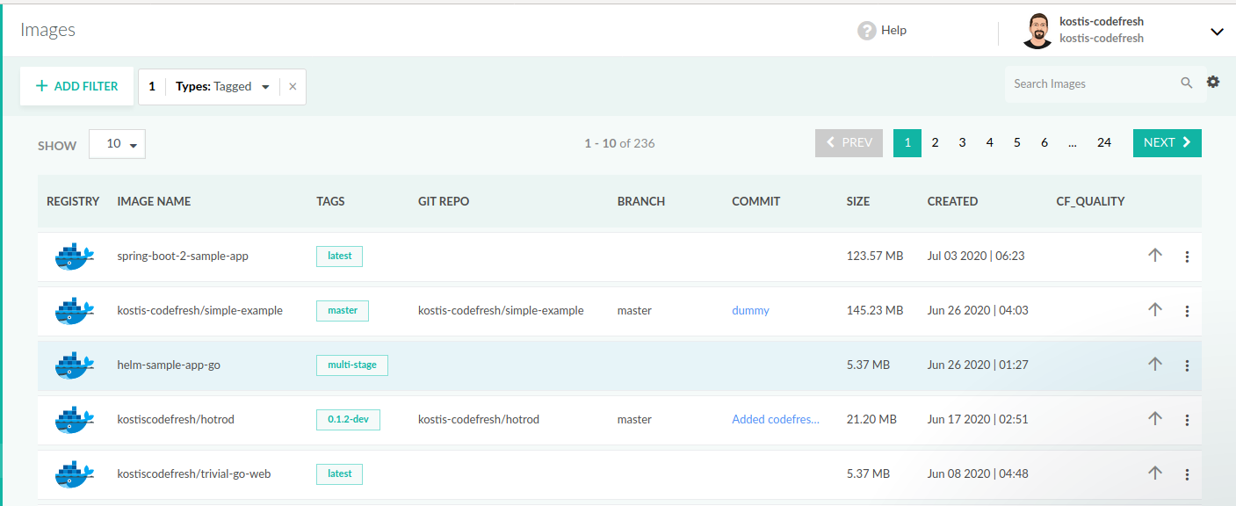Open more options for kostis-codefresh/simple-example row
The height and width of the screenshot is (506, 1236).
point(1187,311)
